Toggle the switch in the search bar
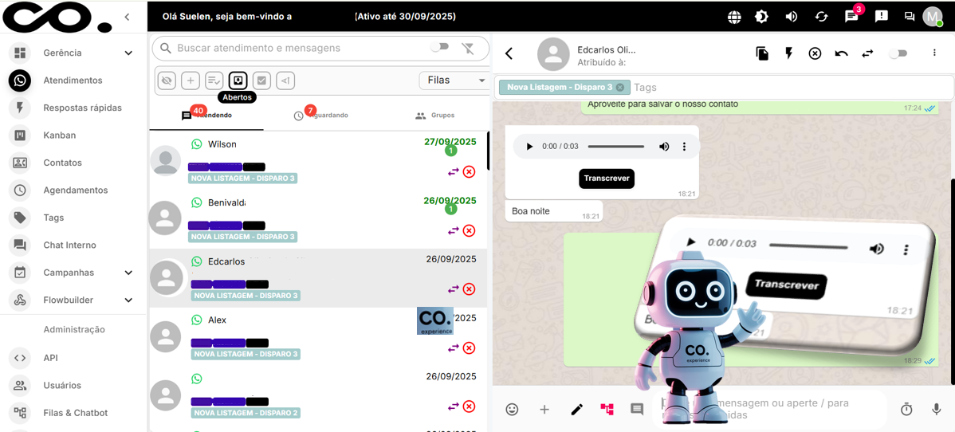 [x=439, y=48]
